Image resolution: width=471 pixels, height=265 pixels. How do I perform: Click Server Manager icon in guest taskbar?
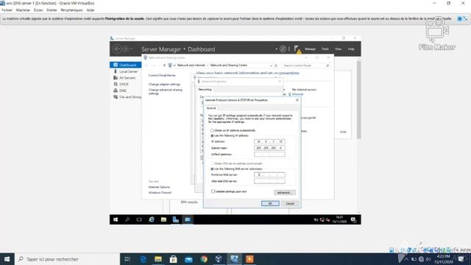click(x=176, y=219)
